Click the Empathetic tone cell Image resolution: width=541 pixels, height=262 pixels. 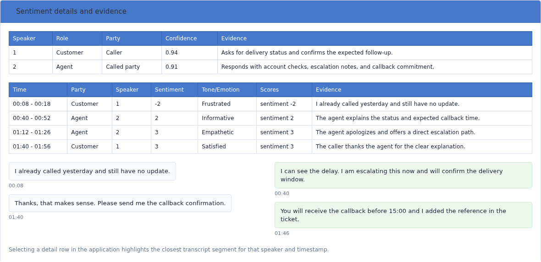pyautogui.click(x=227, y=132)
